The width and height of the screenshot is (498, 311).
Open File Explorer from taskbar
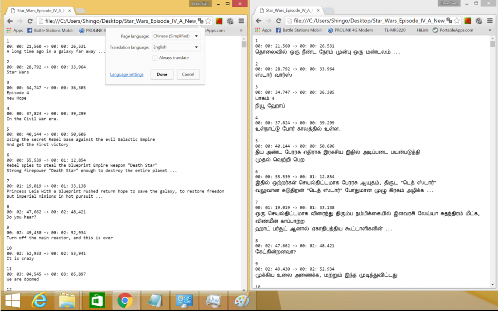[x=67, y=300]
